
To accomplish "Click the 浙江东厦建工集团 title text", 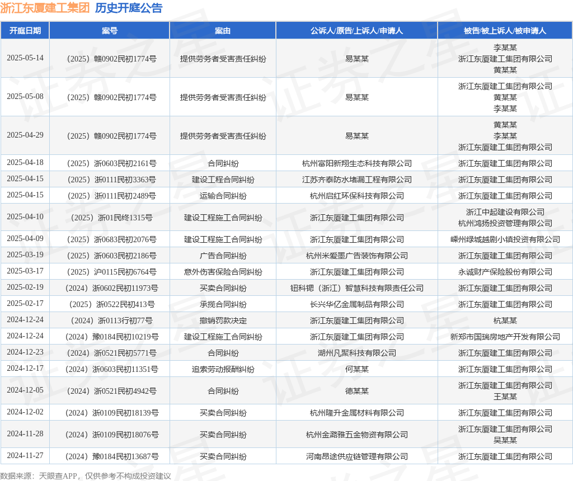I will tap(45, 8).
